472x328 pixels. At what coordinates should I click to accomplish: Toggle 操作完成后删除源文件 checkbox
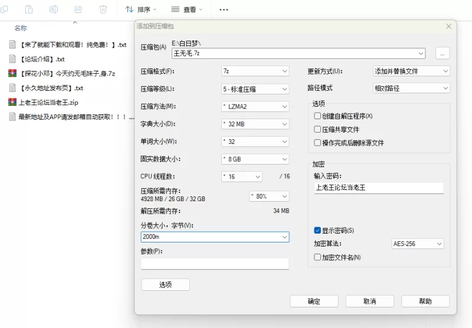(x=317, y=143)
